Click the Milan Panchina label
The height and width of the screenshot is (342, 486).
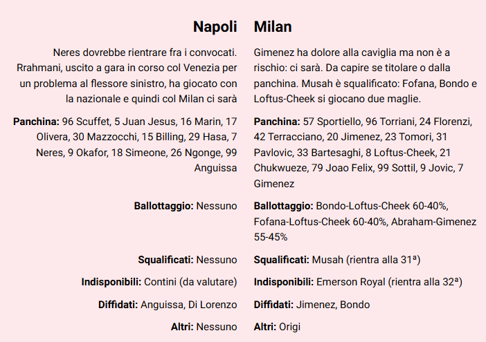(277, 122)
